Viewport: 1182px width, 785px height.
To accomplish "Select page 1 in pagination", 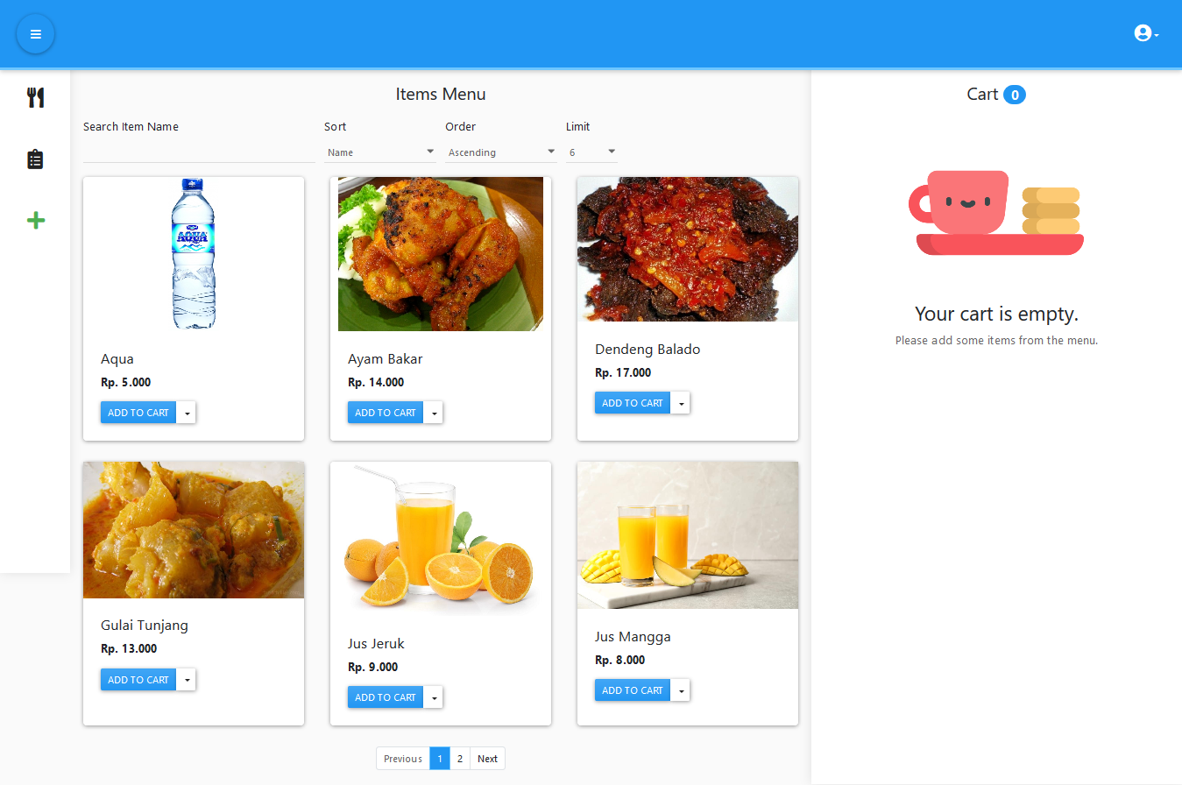I will coord(440,759).
